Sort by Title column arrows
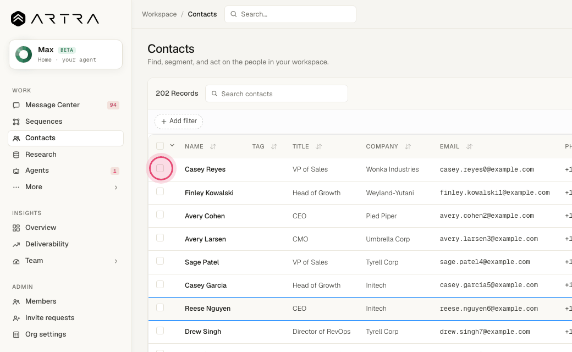The width and height of the screenshot is (572, 352). point(318,146)
